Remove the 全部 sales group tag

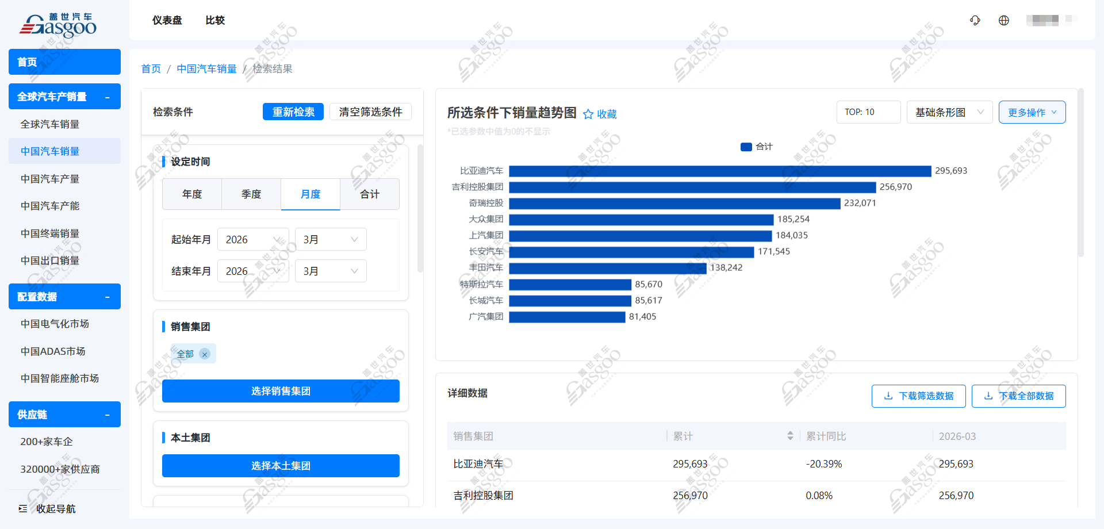[205, 354]
